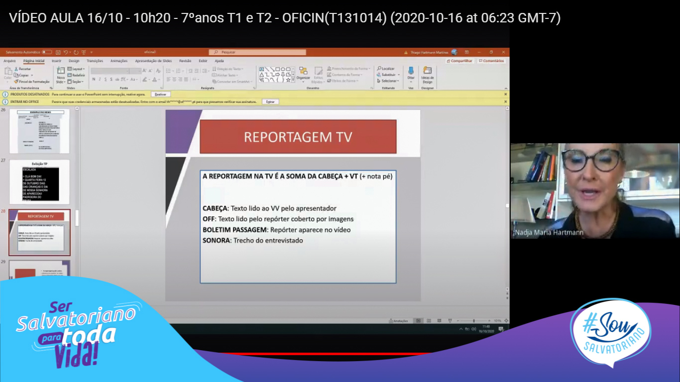
Task: Open the Layout dropdown
Action: tap(77, 69)
